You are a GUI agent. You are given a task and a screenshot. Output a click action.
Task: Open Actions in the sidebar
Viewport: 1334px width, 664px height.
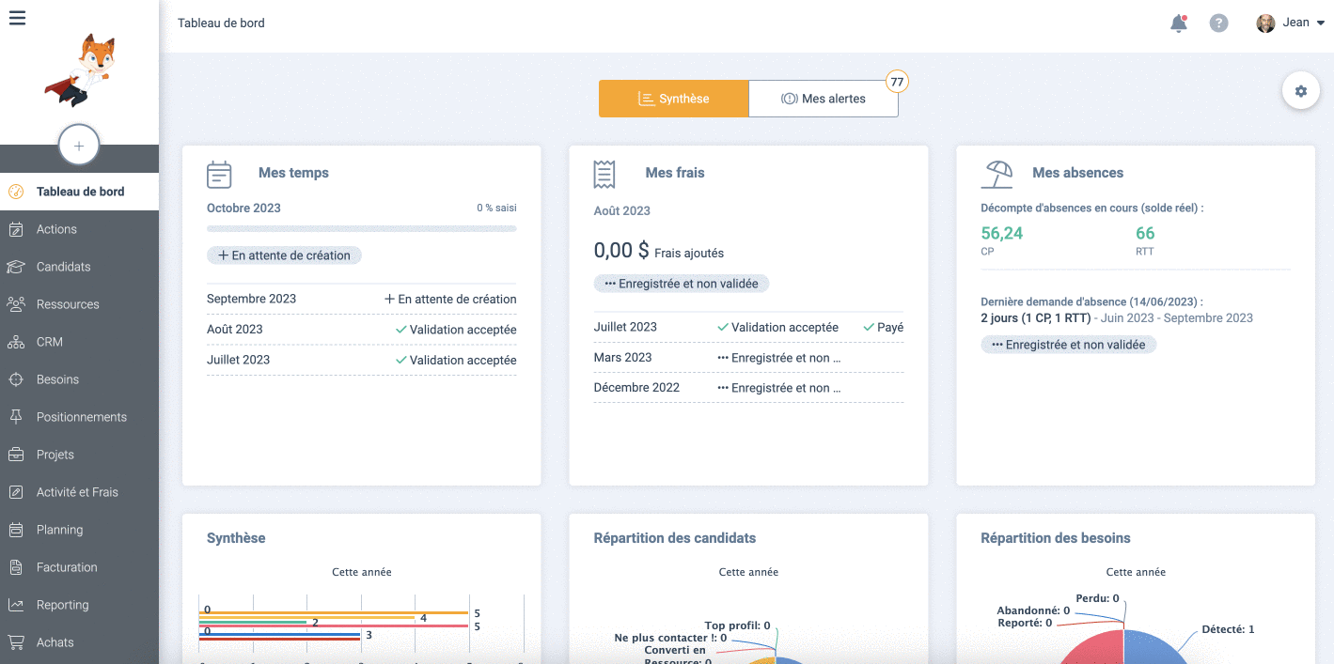point(79,229)
